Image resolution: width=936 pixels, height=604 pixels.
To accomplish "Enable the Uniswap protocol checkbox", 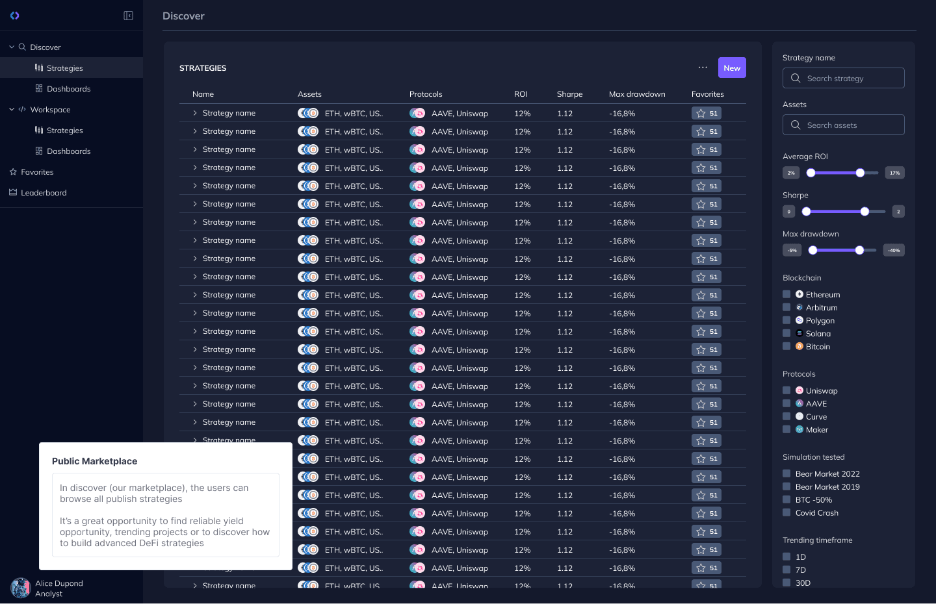I will click(786, 390).
